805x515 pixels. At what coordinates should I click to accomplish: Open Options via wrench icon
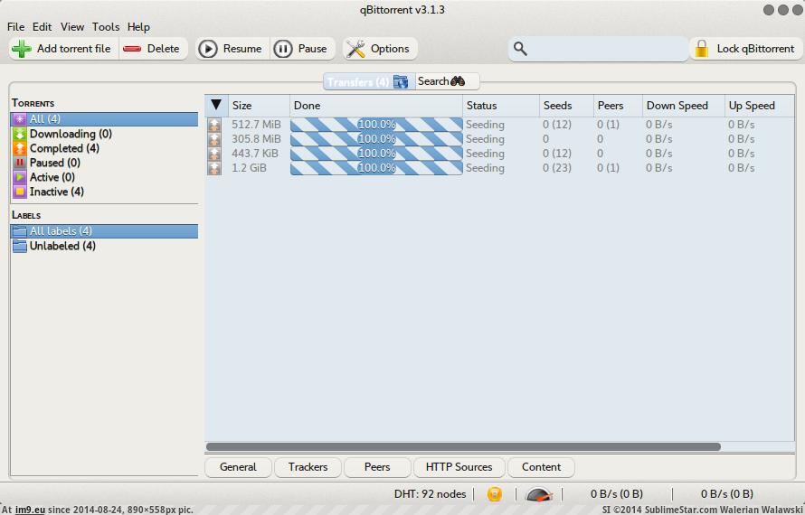355,49
